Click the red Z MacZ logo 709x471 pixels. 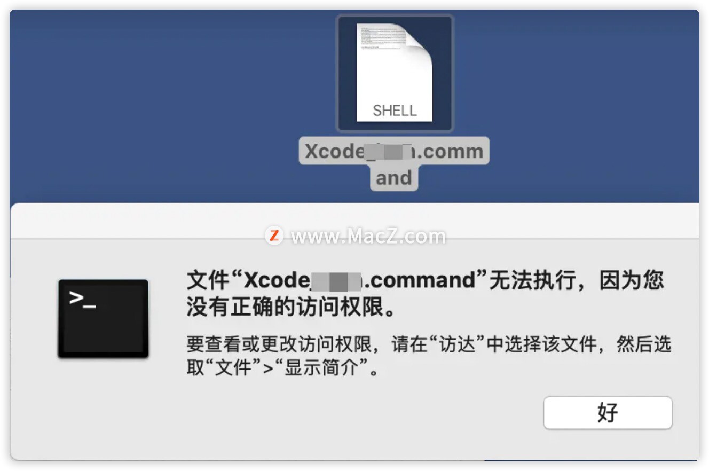(274, 235)
